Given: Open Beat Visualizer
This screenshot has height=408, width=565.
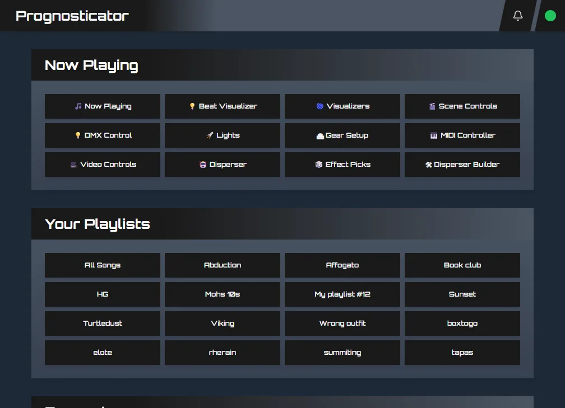Looking at the screenshot, I should coord(223,106).
